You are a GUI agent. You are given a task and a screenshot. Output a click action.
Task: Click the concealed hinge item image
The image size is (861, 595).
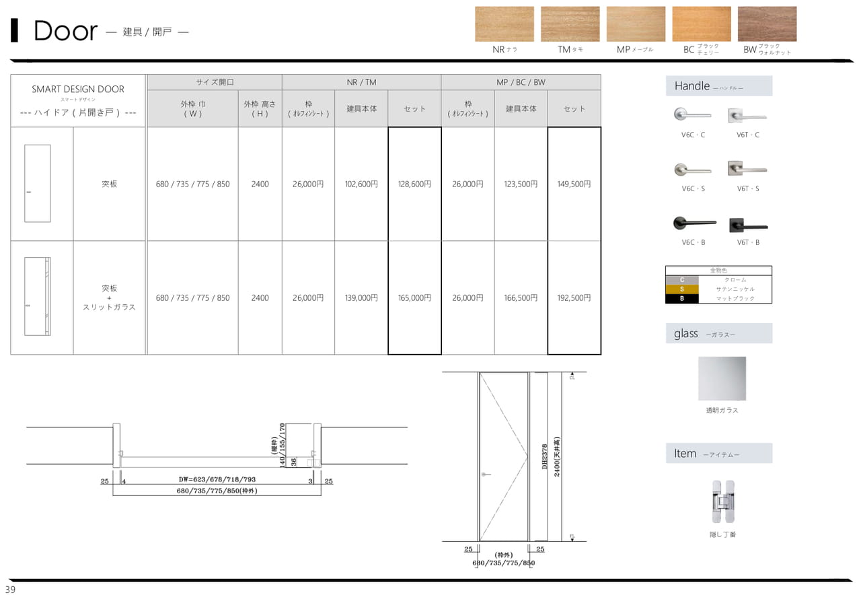point(723,501)
